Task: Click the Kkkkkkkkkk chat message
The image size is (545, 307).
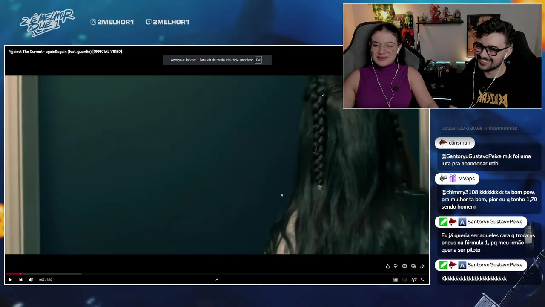Action: (474, 278)
